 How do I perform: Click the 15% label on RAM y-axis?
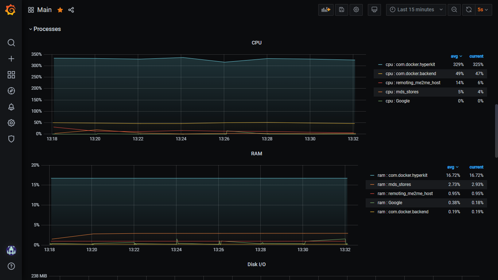pos(35,185)
